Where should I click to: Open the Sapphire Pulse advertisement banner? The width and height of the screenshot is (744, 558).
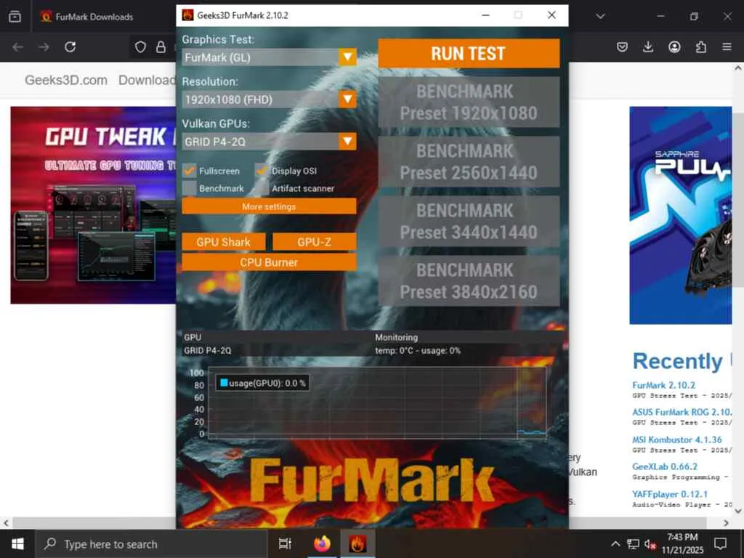point(680,215)
